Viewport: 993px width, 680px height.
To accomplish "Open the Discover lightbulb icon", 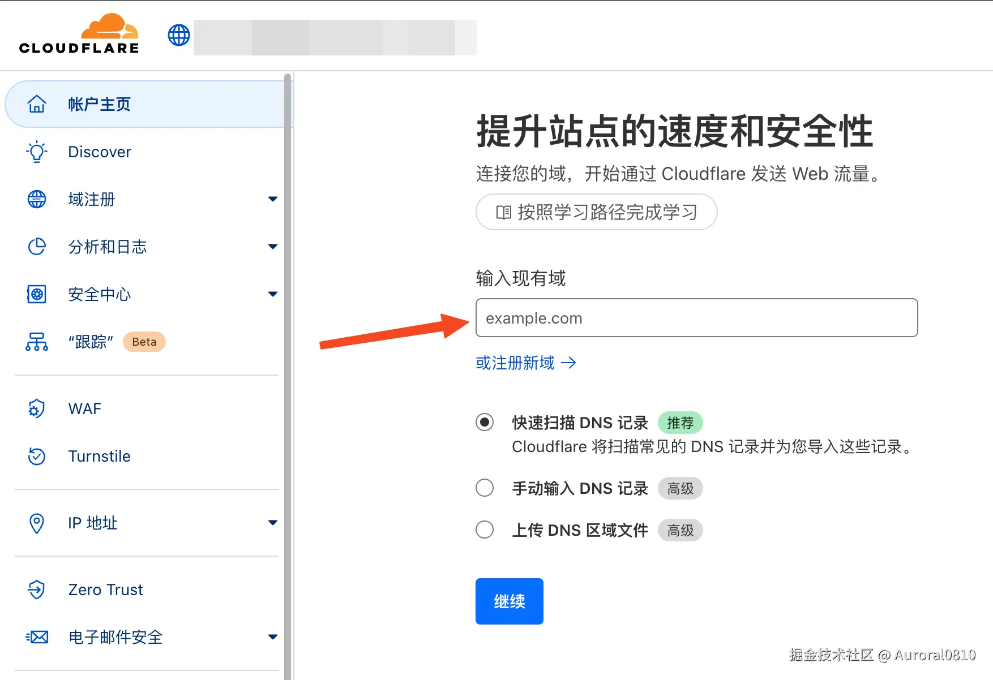I will [x=36, y=152].
